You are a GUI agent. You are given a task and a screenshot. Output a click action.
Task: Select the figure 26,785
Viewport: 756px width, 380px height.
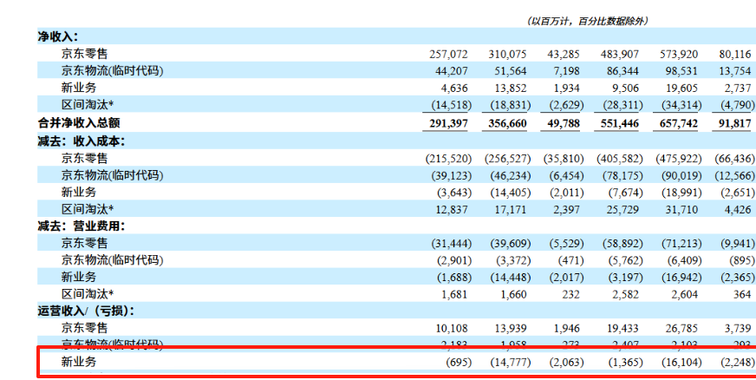[x=681, y=329]
